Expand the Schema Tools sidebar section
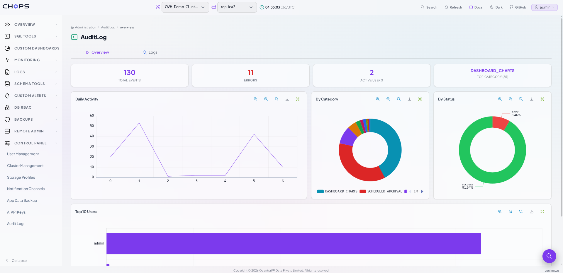Viewport: 563px width, 273px height. pyautogui.click(x=31, y=84)
